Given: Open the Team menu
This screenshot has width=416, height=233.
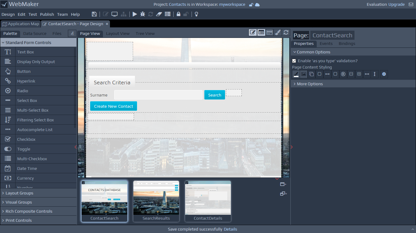Looking at the screenshot, I should (x=62, y=14).
